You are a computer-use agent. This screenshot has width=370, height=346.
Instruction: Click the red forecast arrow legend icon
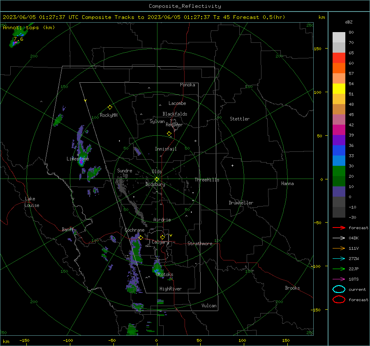pos(339,228)
